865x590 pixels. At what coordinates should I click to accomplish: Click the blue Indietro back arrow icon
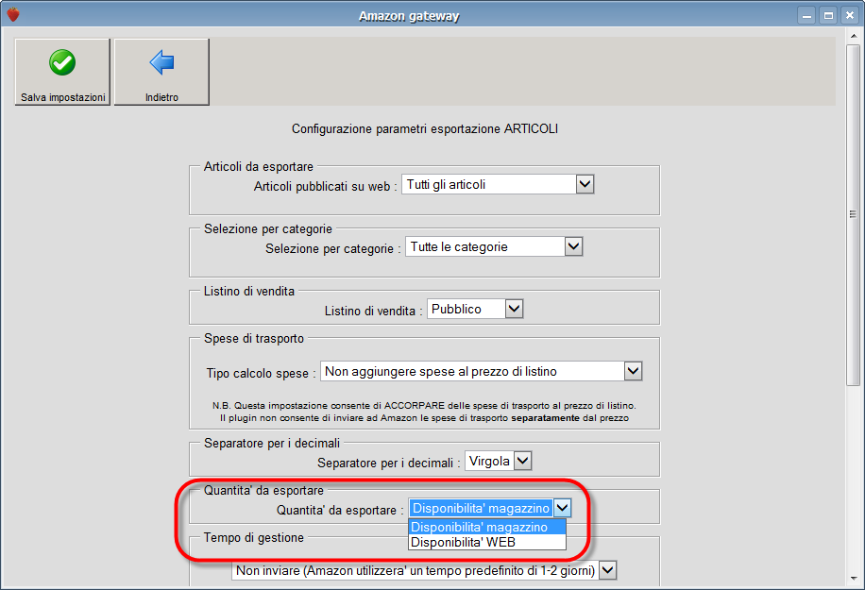tap(161, 62)
